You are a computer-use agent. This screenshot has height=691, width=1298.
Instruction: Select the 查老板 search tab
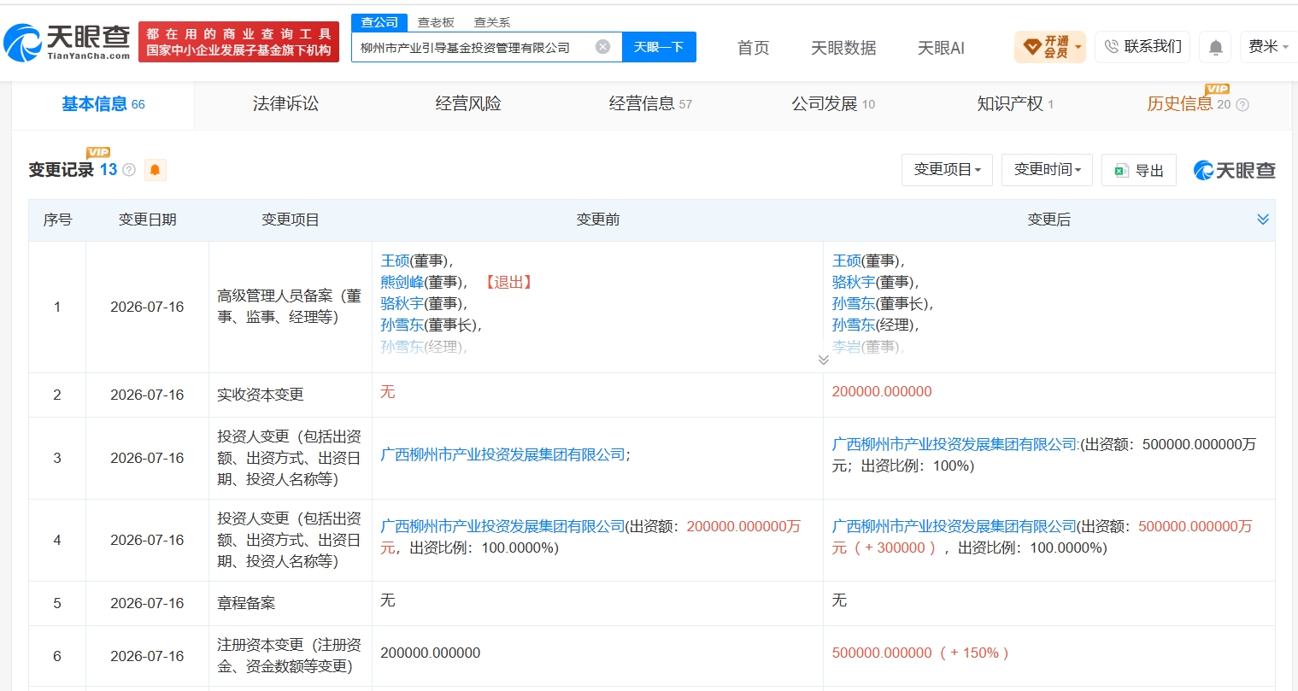click(x=436, y=22)
